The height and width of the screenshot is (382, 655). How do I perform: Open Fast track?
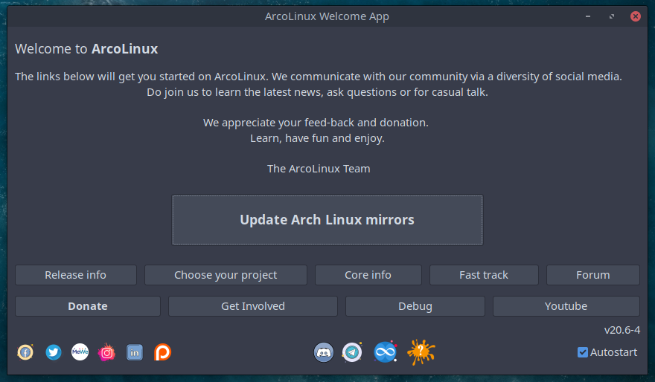[484, 275]
